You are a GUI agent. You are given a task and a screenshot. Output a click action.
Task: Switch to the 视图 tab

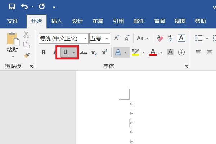tap(180, 21)
